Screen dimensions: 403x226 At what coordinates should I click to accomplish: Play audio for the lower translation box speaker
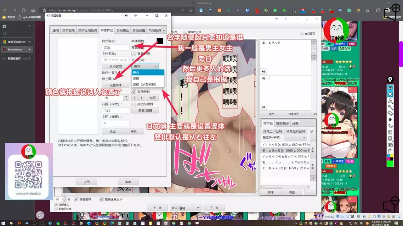(x=264, y=107)
